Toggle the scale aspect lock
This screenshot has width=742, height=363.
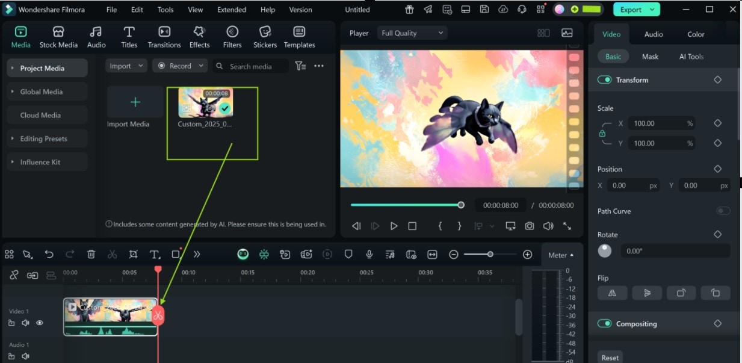click(x=602, y=134)
